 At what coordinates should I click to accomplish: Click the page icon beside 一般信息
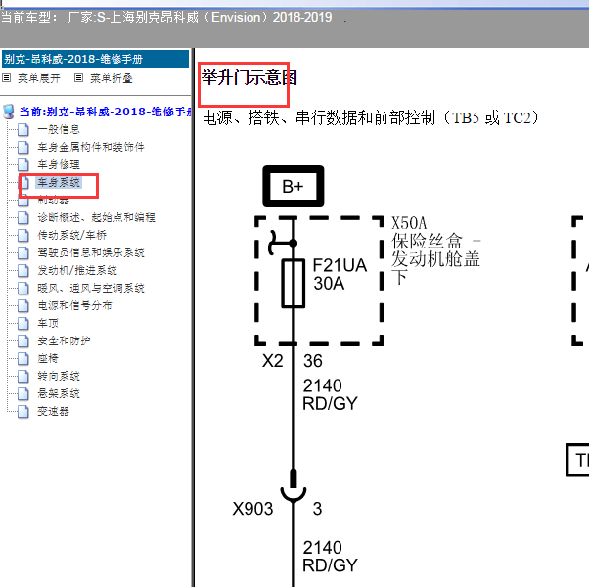[x=23, y=129]
